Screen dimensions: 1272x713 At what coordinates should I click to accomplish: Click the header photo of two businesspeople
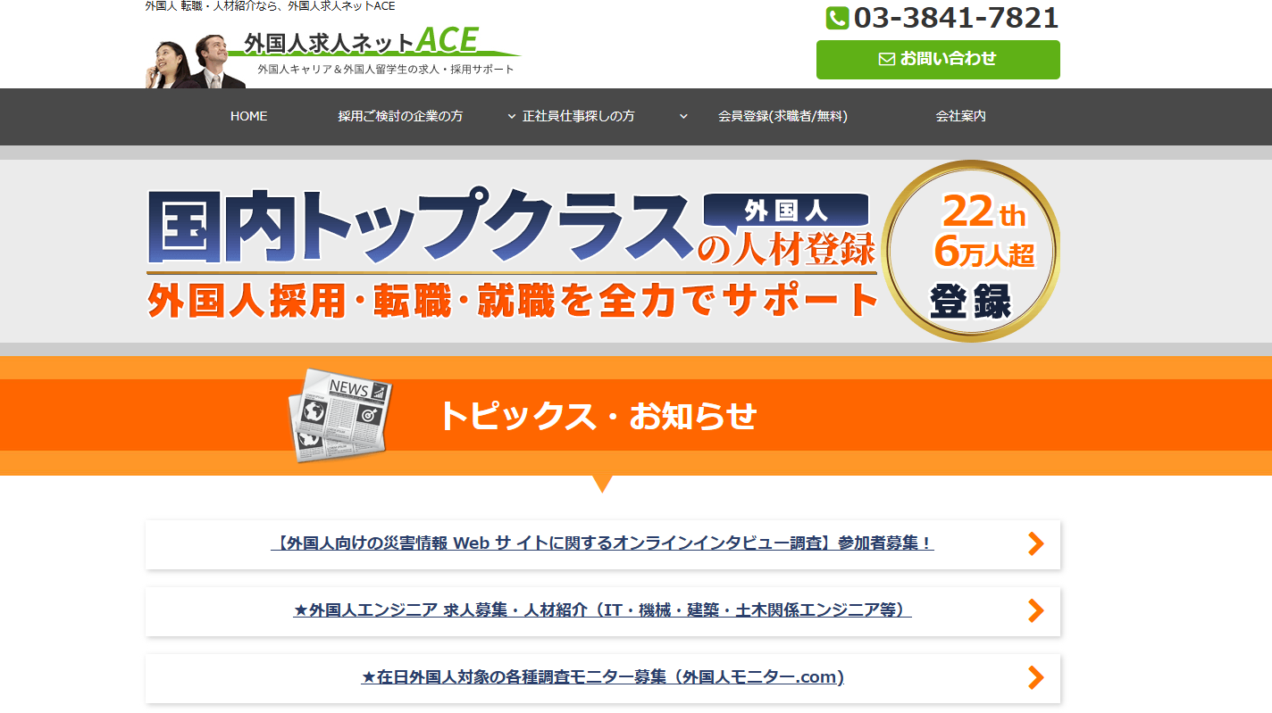(195, 62)
